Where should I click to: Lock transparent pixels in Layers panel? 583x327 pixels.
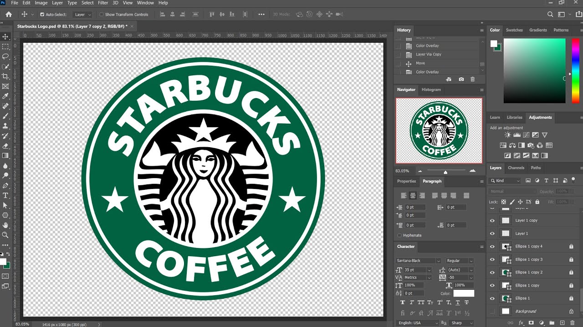tap(503, 202)
